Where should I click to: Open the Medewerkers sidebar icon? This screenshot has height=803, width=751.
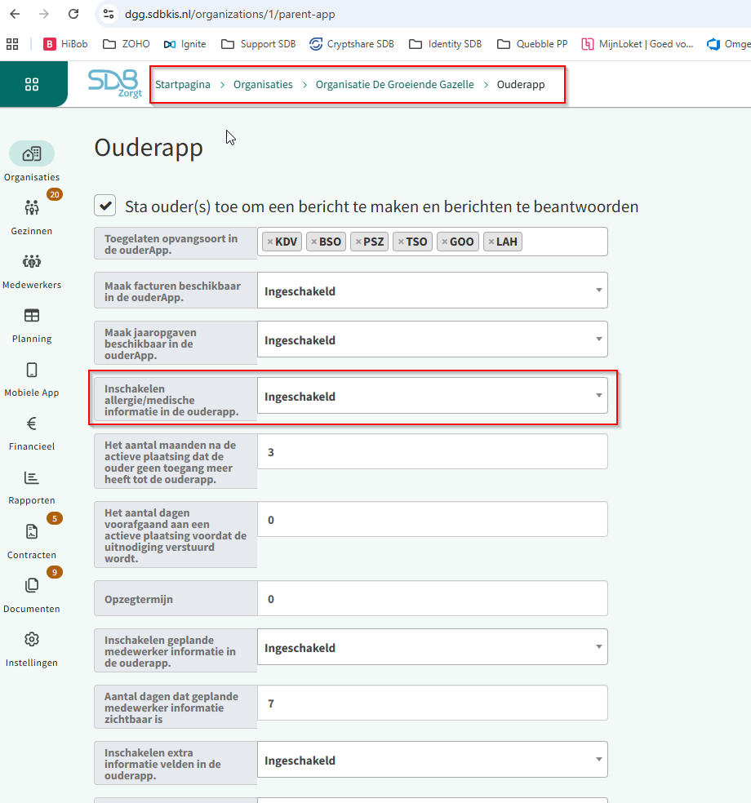(32, 261)
